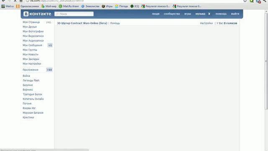Open Погоня app
Screen dimensions: 268x151
27,104
